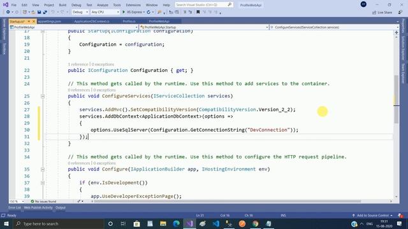The image size is (408, 229).
Task: Open Task View on taskbar
Action: (123, 223)
